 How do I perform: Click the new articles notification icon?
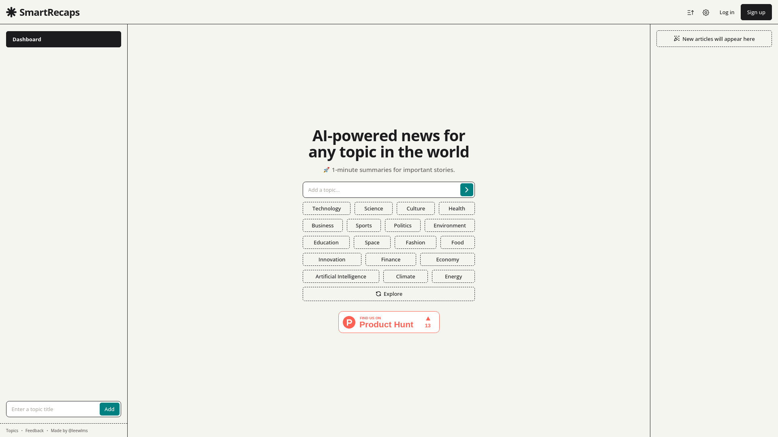tap(676, 38)
